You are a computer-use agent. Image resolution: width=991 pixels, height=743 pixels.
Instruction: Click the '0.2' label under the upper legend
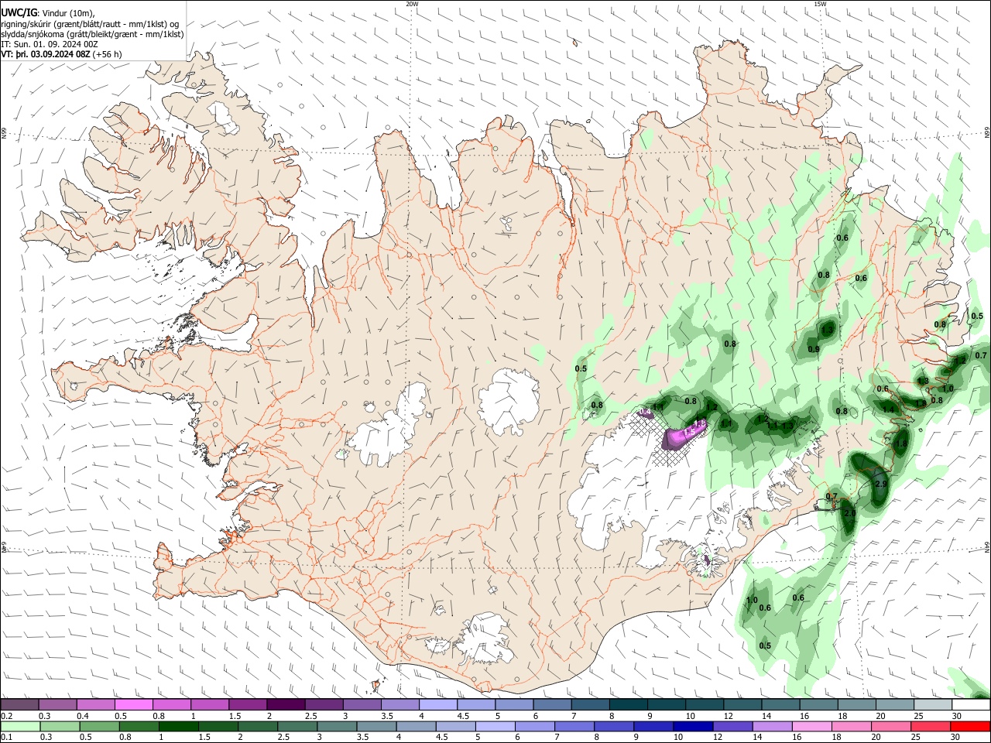pos(6,716)
